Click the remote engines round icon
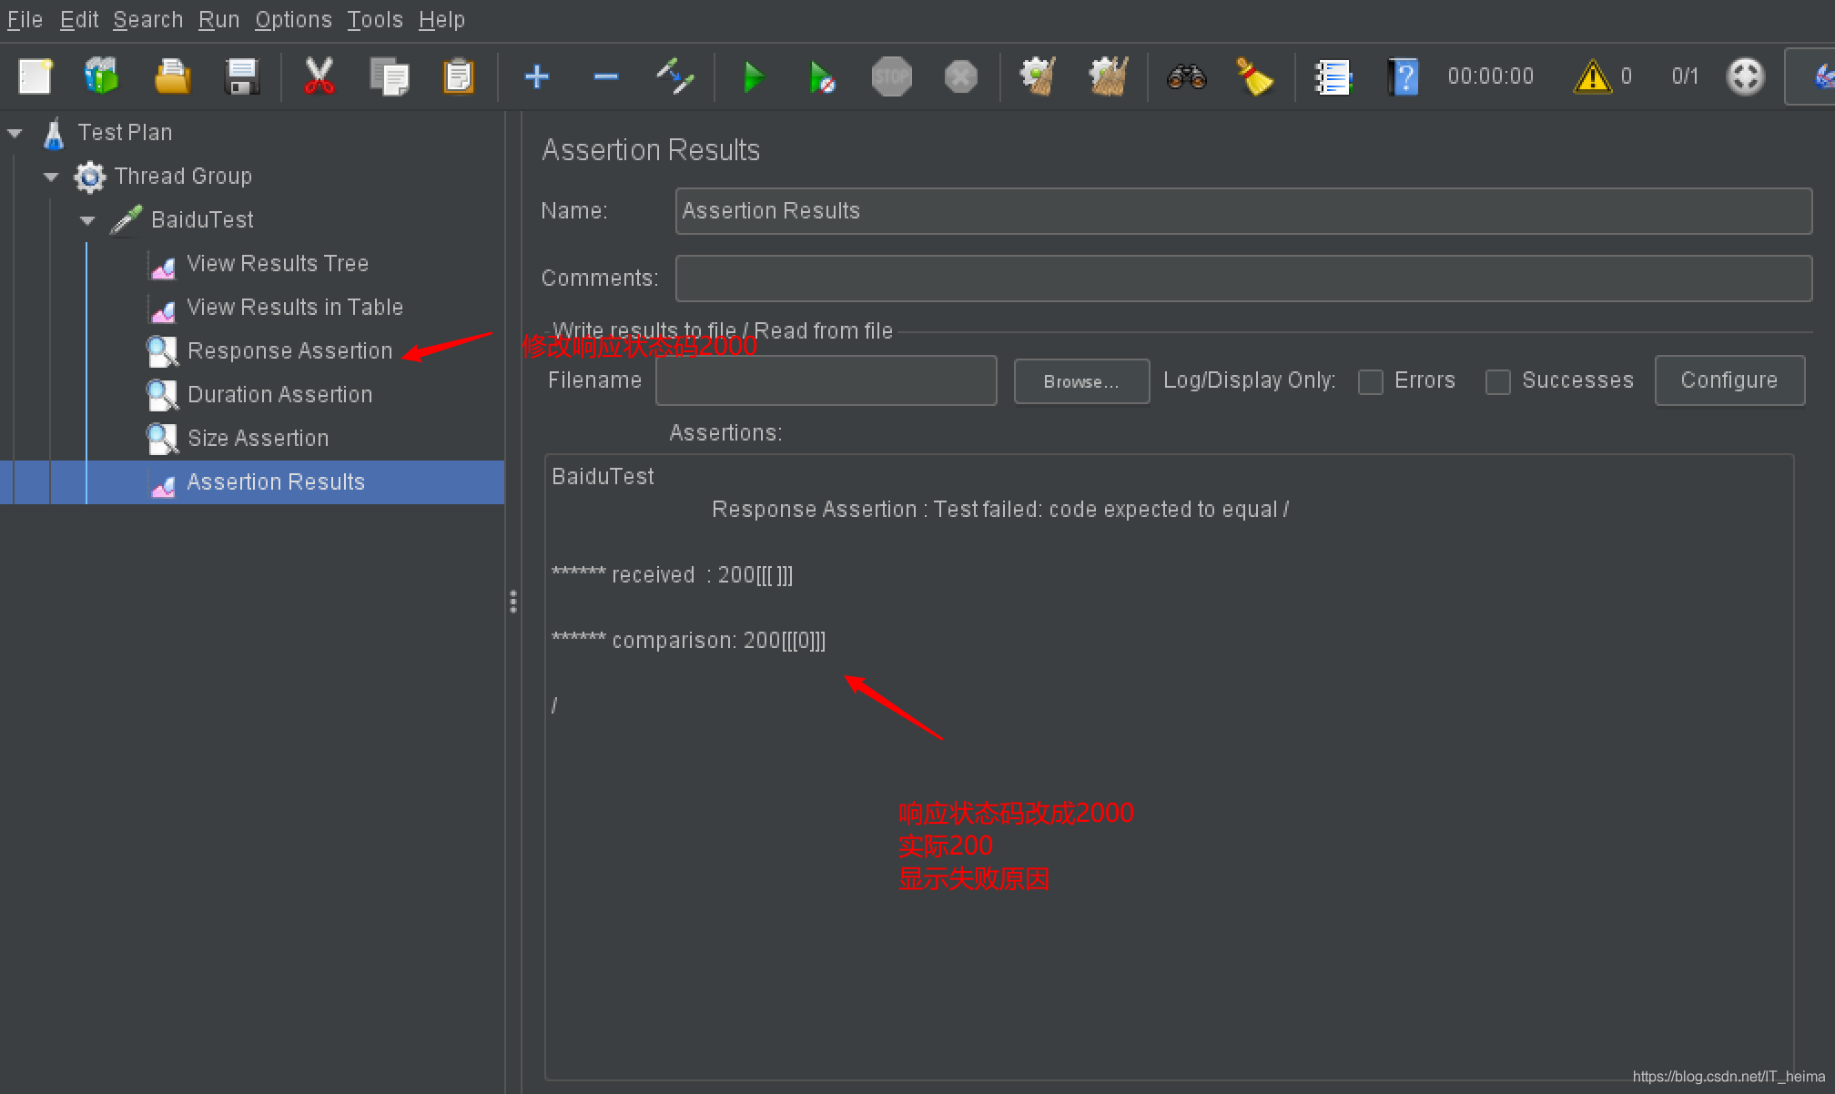 click(x=1745, y=76)
